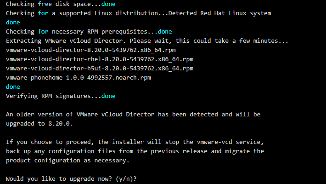Click the vmware-vcloud-director-h5ui rpm filename

(100, 68)
